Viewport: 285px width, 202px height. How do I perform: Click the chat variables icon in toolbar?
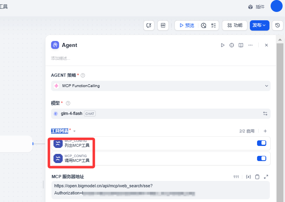point(149,25)
